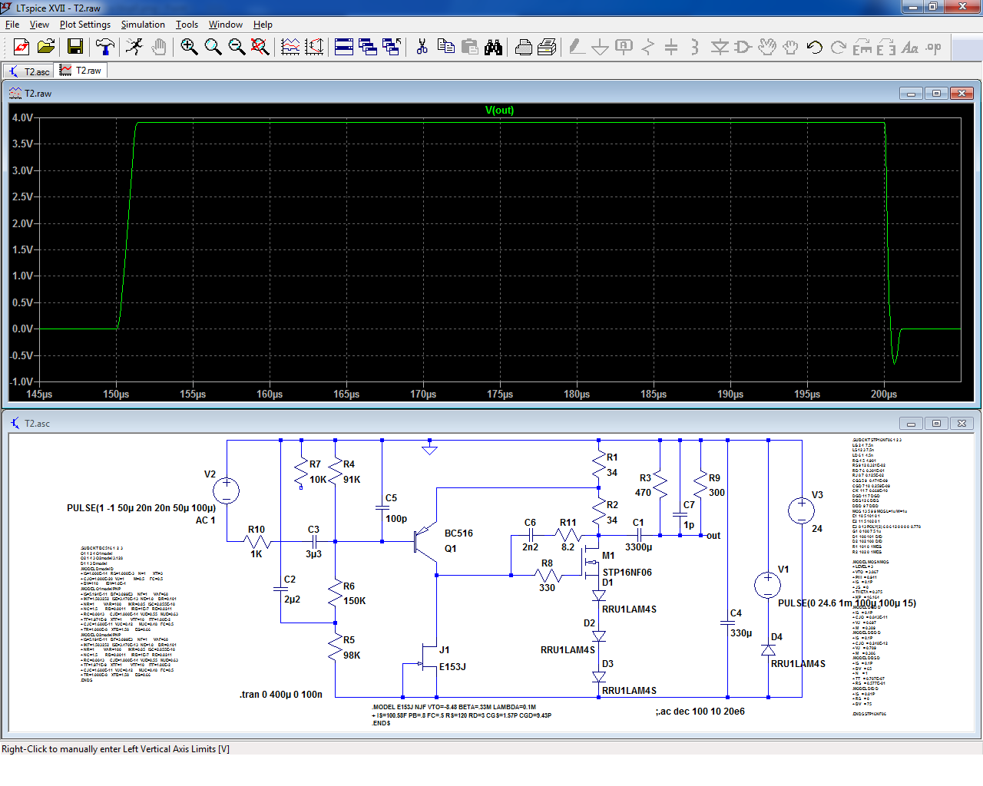Click the '4.0V' vertical axis label
The height and width of the screenshot is (786, 983).
point(22,117)
